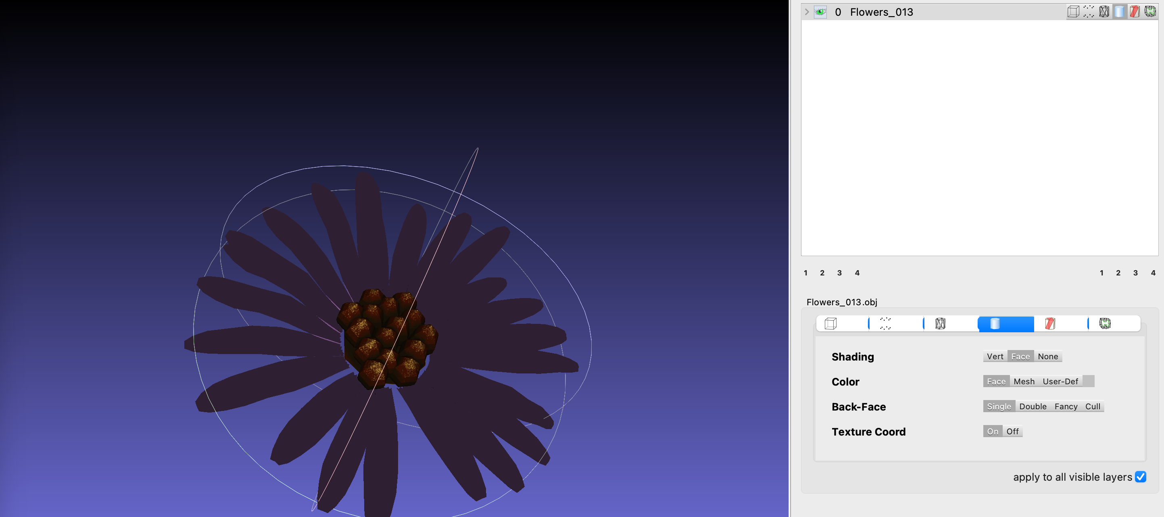This screenshot has width=1164, height=517.
Task: Enable wireframe rendering icon in the layer row
Action: [x=1104, y=12]
